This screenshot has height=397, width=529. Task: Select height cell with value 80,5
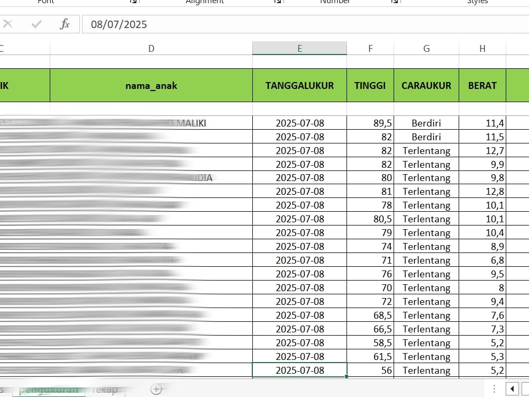370,219
